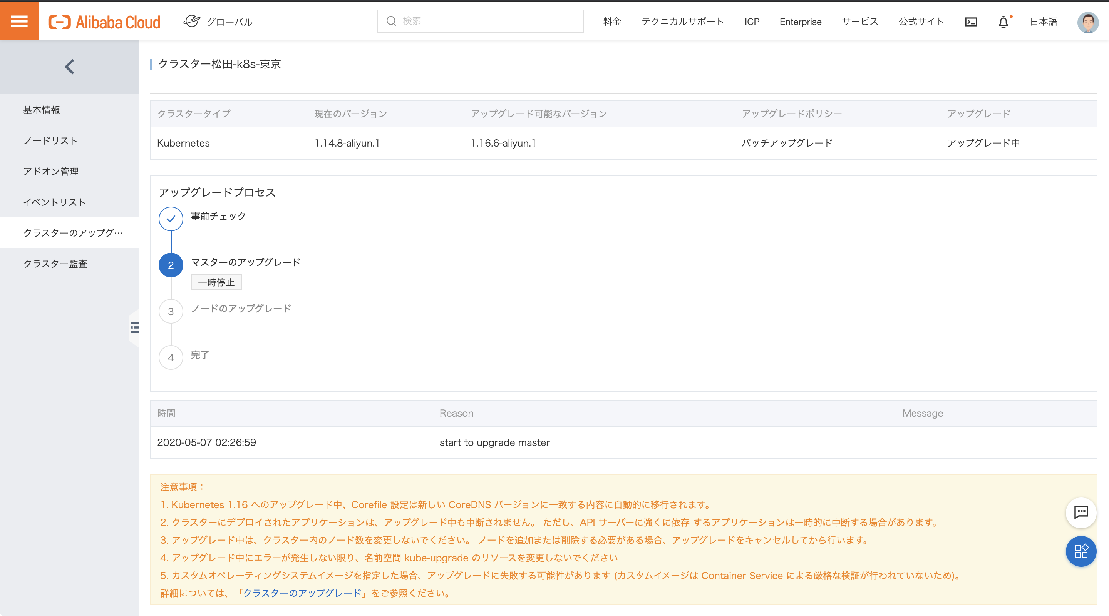The height and width of the screenshot is (616, 1109).
Task: Click the 料金 pricing link
Action: 612,22
